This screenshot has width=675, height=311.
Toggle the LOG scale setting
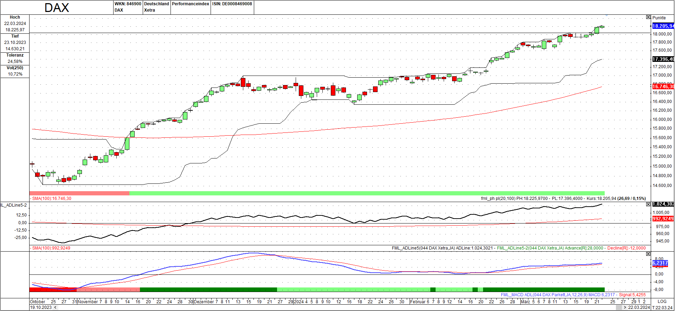pos(662,302)
